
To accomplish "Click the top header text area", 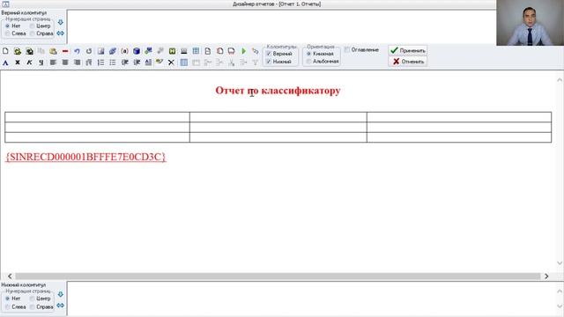I will point(281,26).
